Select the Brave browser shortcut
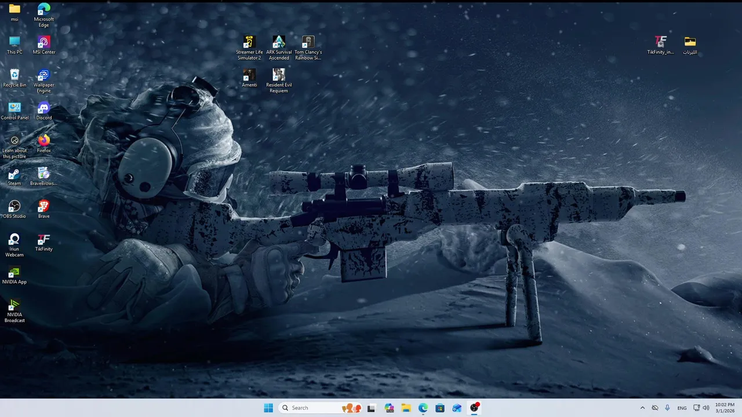This screenshot has width=742, height=417. pos(43,210)
